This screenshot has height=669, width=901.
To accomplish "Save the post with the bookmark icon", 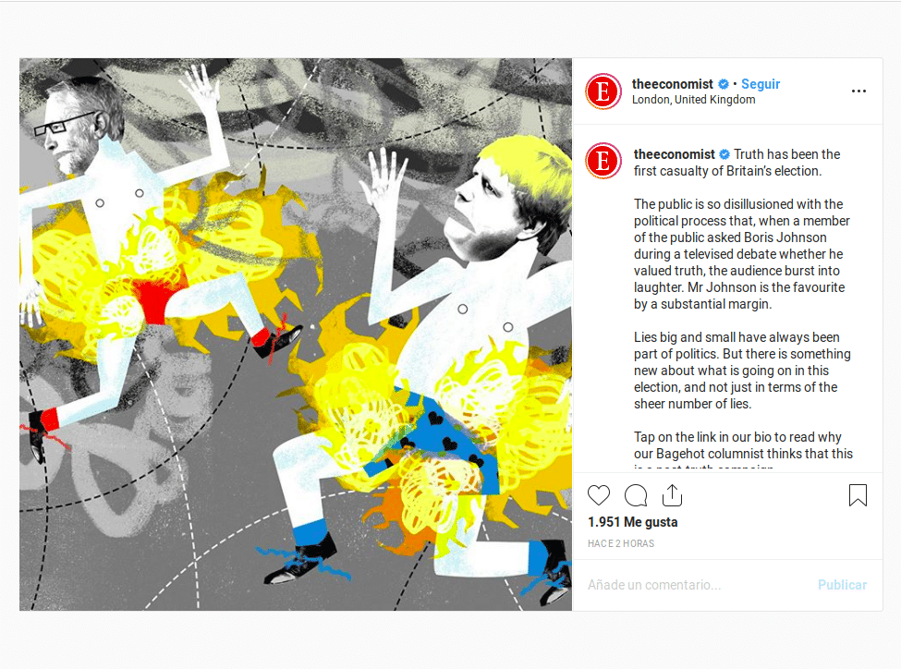I will coord(858,495).
